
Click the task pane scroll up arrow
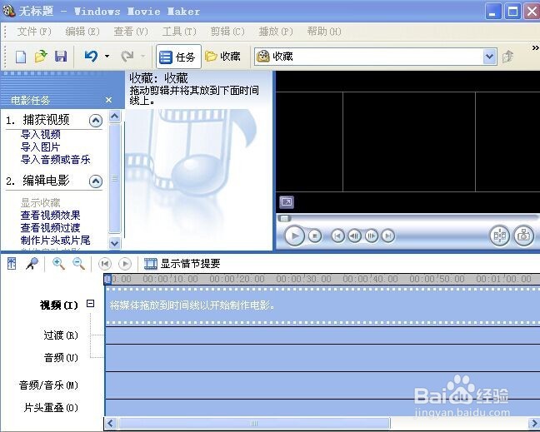pyautogui.click(x=115, y=117)
